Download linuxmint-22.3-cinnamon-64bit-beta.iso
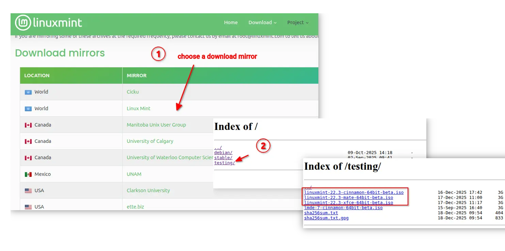The width and height of the screenshot is (505, 251). tap(353, 193)
